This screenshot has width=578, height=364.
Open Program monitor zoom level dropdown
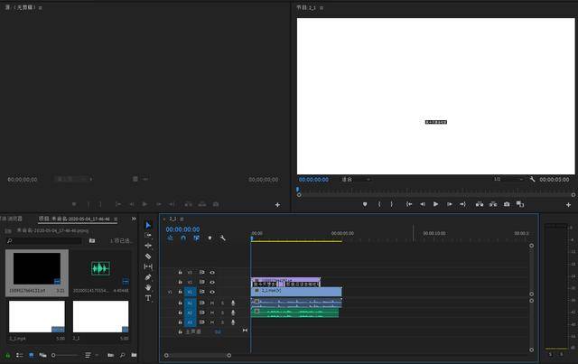coord(356,179)
